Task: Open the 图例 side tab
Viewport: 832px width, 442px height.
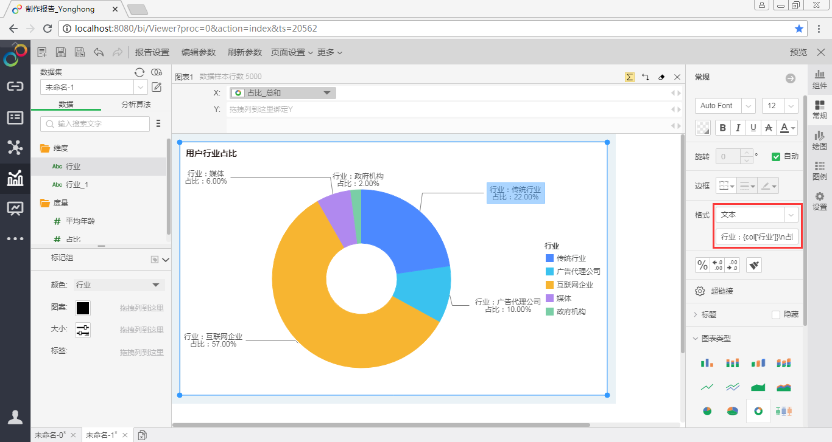Action: [820, 171]
